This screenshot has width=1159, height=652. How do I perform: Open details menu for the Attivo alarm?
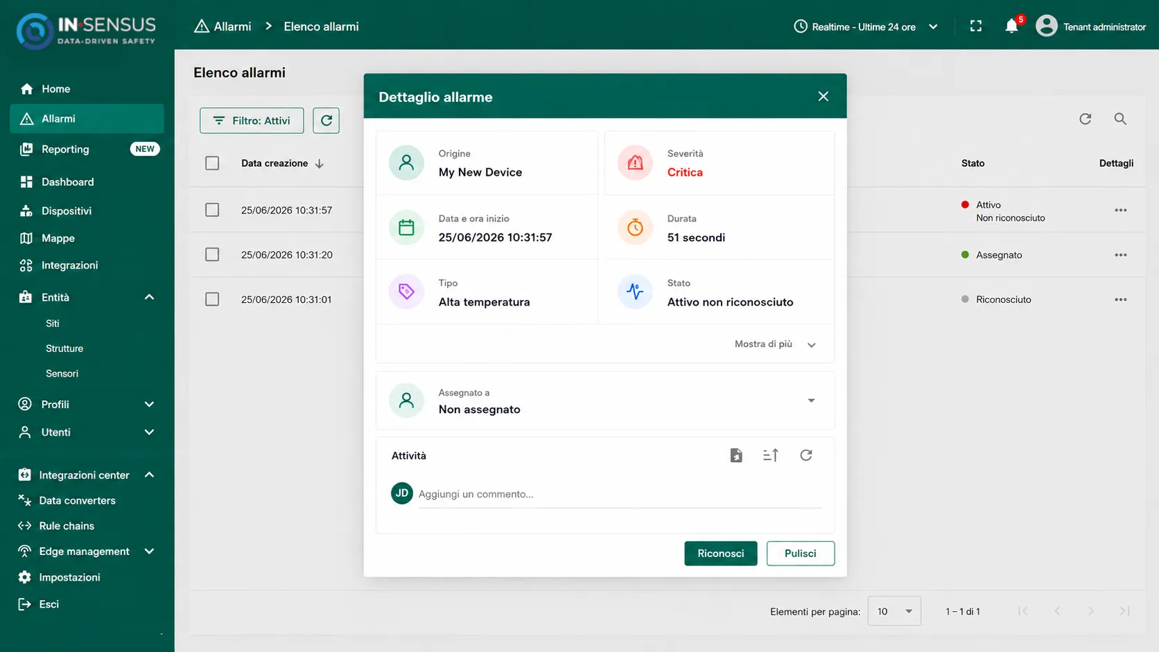pyautogui.click(x=1121, y=210)
